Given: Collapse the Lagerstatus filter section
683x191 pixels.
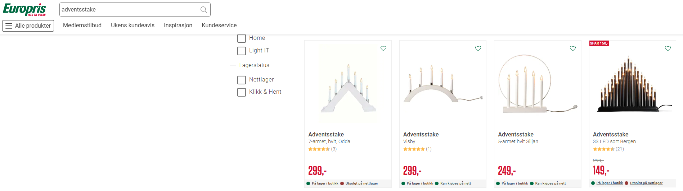Looking at the screenshot, I should 233,65.
